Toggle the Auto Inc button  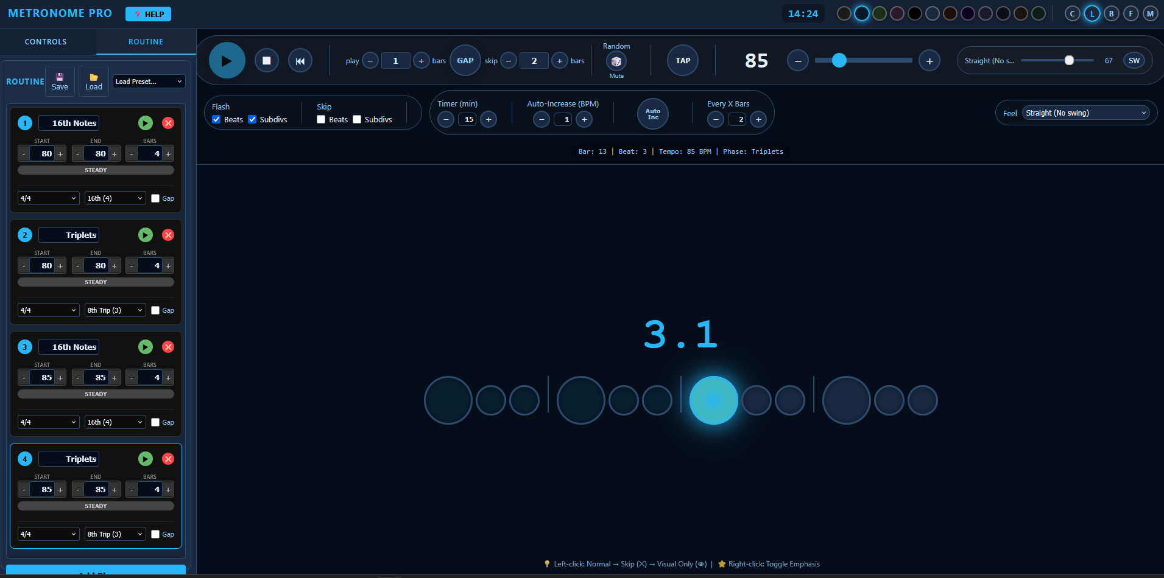point(653,114)
